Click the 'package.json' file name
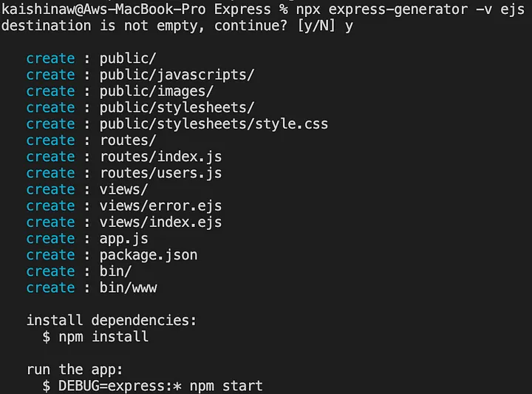Screen dimensions: 532x394 tap(149, 255)
